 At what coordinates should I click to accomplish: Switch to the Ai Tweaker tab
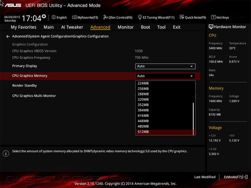72,27
